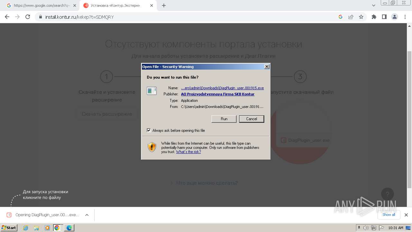Click the Google icon in address bar
Image resolution: width=412 pixels, height=232 pixels.
click(x=341, y=17)
